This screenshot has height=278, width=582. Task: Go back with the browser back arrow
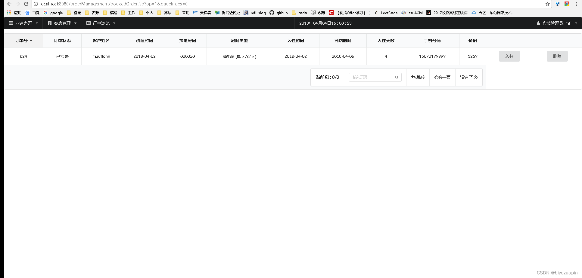click(x=9, y=4)
